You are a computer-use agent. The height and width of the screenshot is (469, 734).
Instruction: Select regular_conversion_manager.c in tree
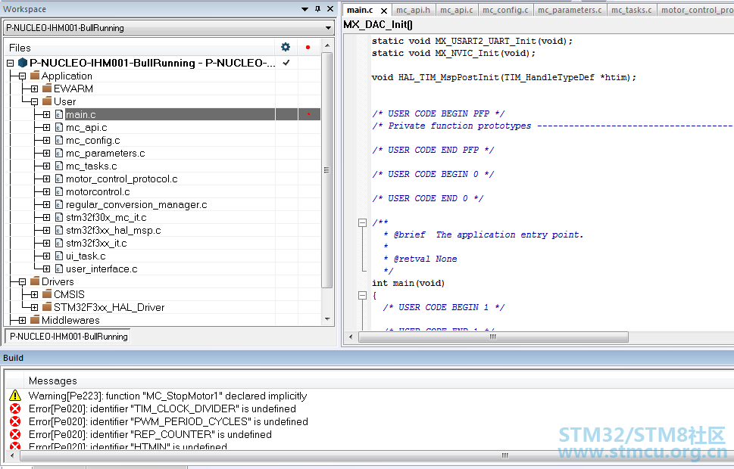[136, 204]
